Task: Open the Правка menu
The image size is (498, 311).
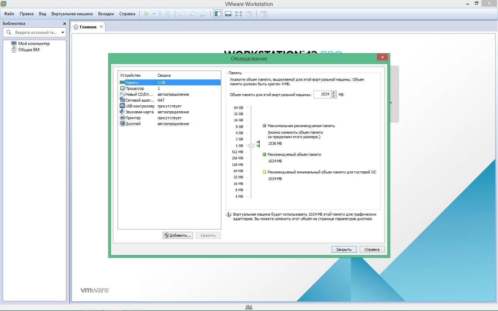Action: point(27,14)
